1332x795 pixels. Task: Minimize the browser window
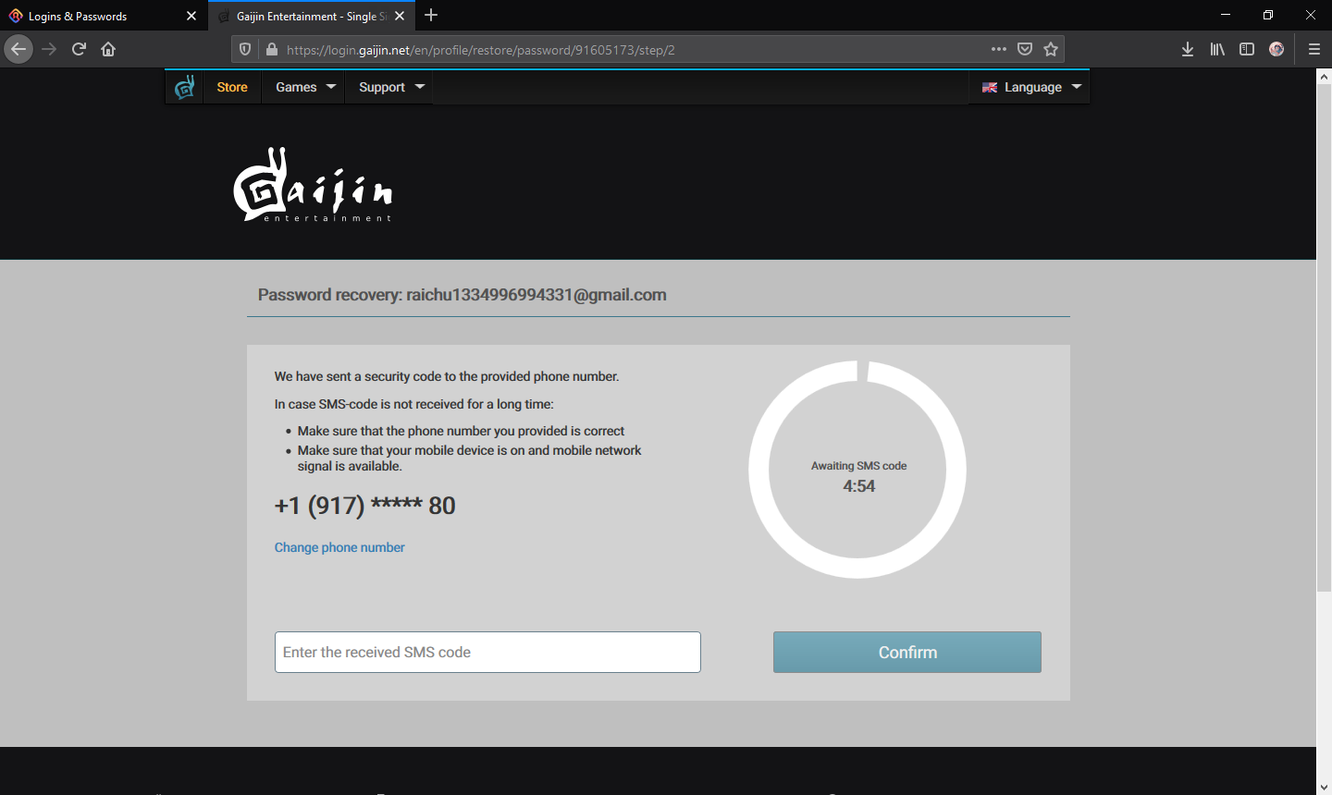point(1226,15)
